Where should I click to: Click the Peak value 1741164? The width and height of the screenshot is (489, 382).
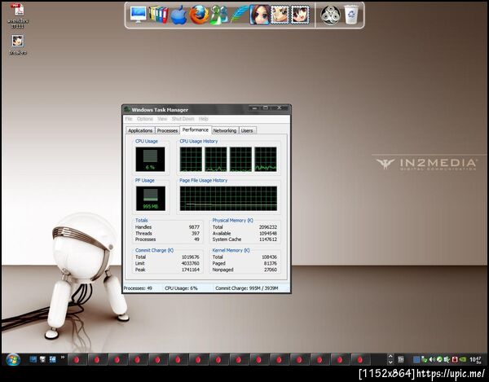[x=191, y=270]
